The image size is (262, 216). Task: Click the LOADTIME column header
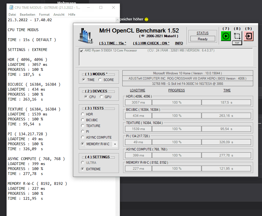(137, 90)
